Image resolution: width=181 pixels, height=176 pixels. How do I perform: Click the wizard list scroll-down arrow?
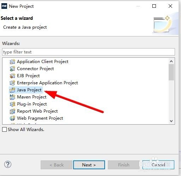coord(171,121)
